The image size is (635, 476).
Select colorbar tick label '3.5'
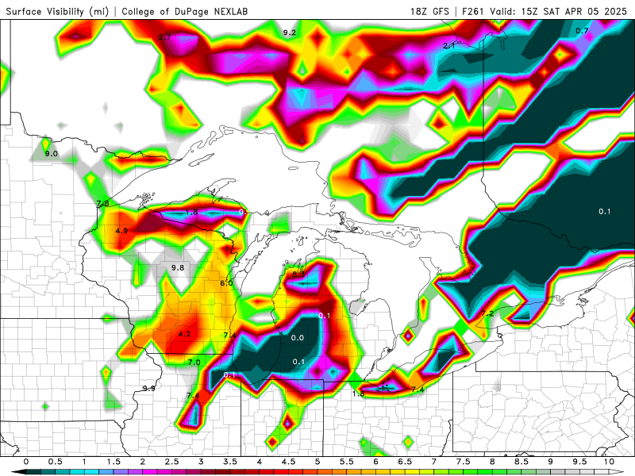click(230, 462)
